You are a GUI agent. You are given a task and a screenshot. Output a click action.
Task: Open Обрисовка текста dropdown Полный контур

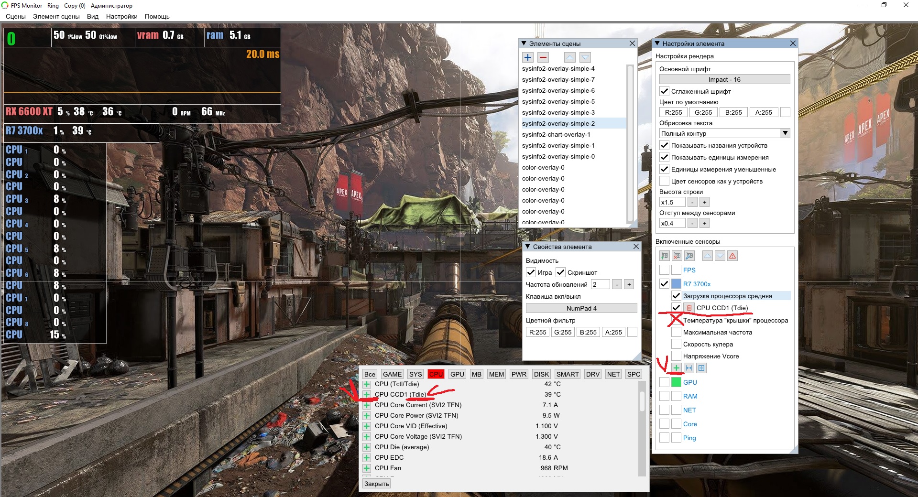(x=724, y=133)
